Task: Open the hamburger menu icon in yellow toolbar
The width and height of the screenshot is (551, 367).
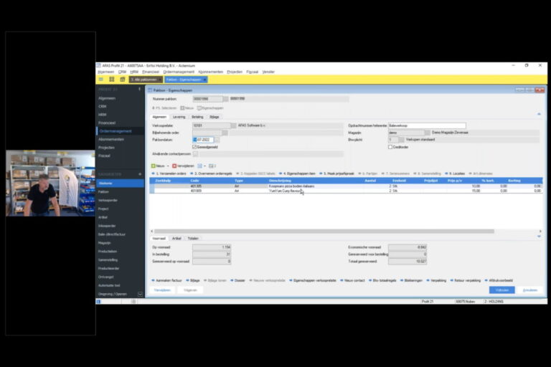Action: click(x=101, y=80)
